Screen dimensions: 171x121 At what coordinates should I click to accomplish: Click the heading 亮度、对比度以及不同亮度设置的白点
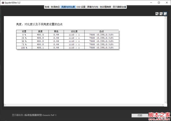tap(39, 24)
